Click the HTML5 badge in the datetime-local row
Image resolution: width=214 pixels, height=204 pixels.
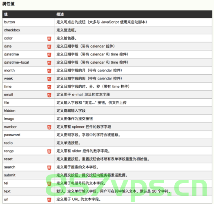49,63
